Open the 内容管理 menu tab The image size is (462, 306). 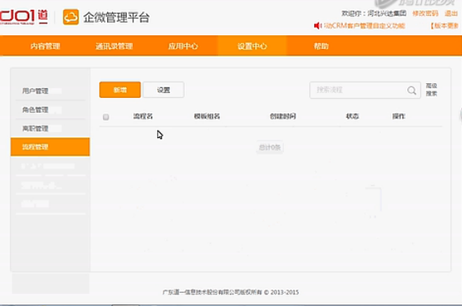coord(45,47)
